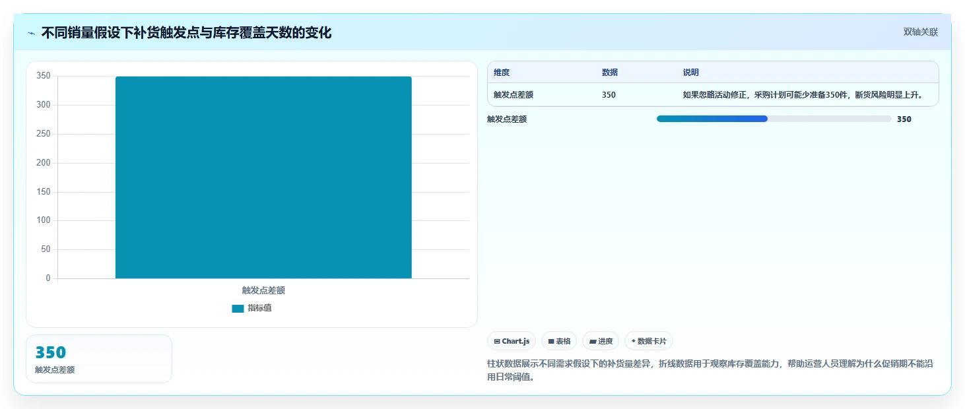
Task: Click the Chart.js tag
Action: click(512, 341)
